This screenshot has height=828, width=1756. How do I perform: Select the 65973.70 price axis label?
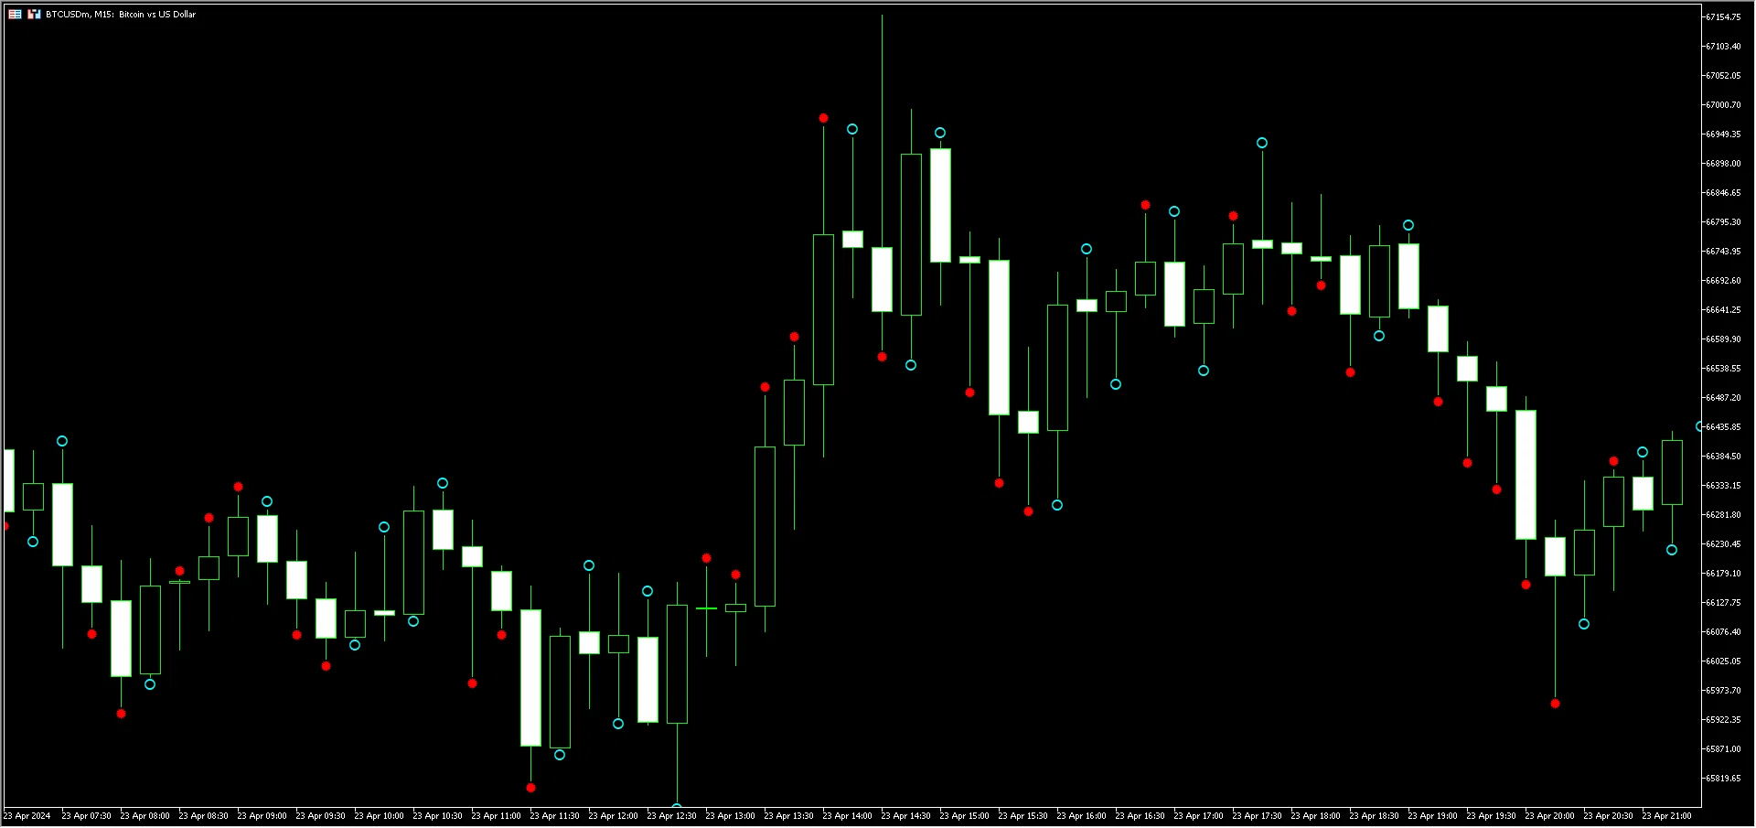click(1723, 691)
